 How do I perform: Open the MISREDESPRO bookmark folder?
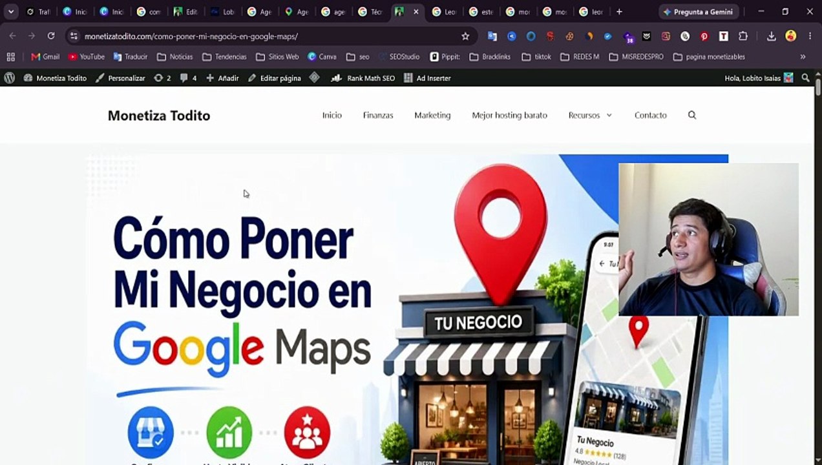pyautogui.click(x=636, y=57)
